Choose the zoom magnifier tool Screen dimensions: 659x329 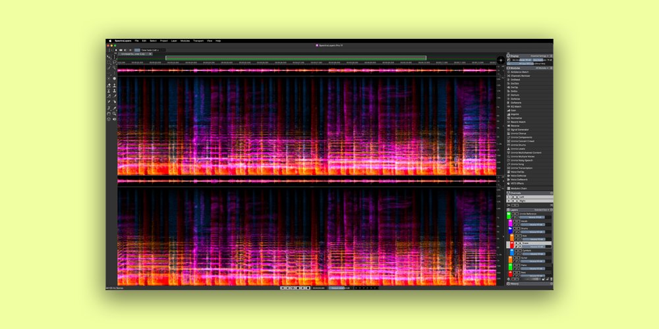click(114, 114)
